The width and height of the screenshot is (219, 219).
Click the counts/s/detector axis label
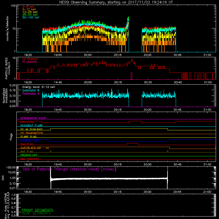(7, 28)
